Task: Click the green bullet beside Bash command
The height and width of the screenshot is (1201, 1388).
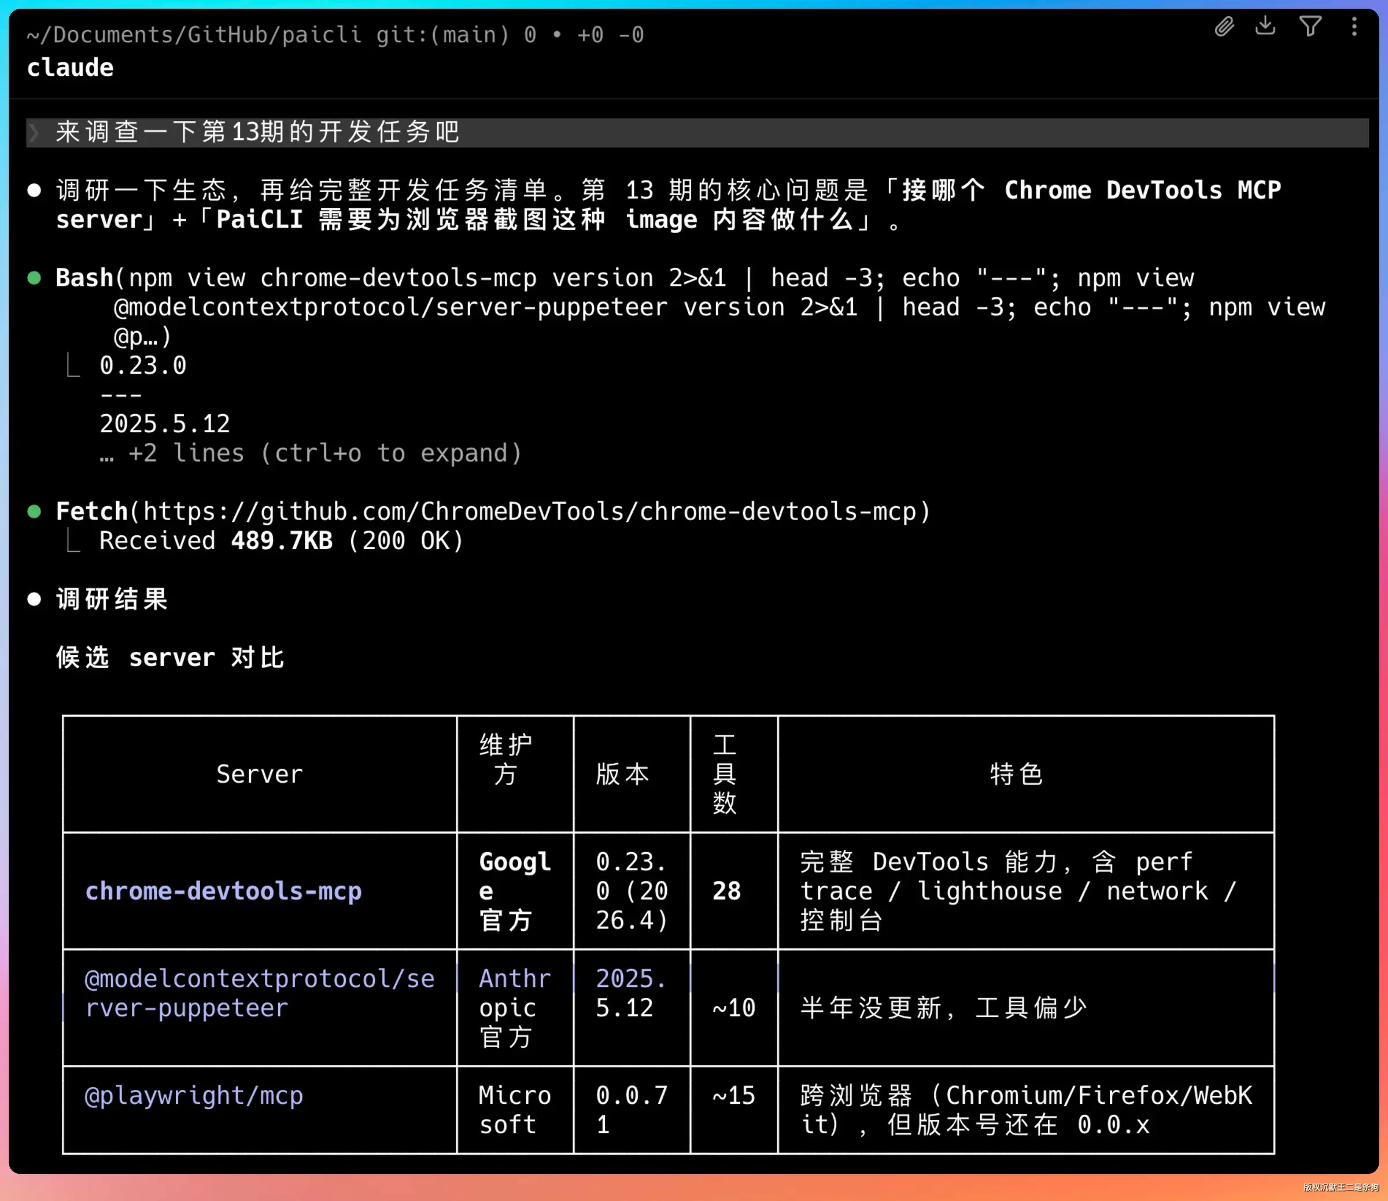Action: pyautogui.click(x=34, y=278)
